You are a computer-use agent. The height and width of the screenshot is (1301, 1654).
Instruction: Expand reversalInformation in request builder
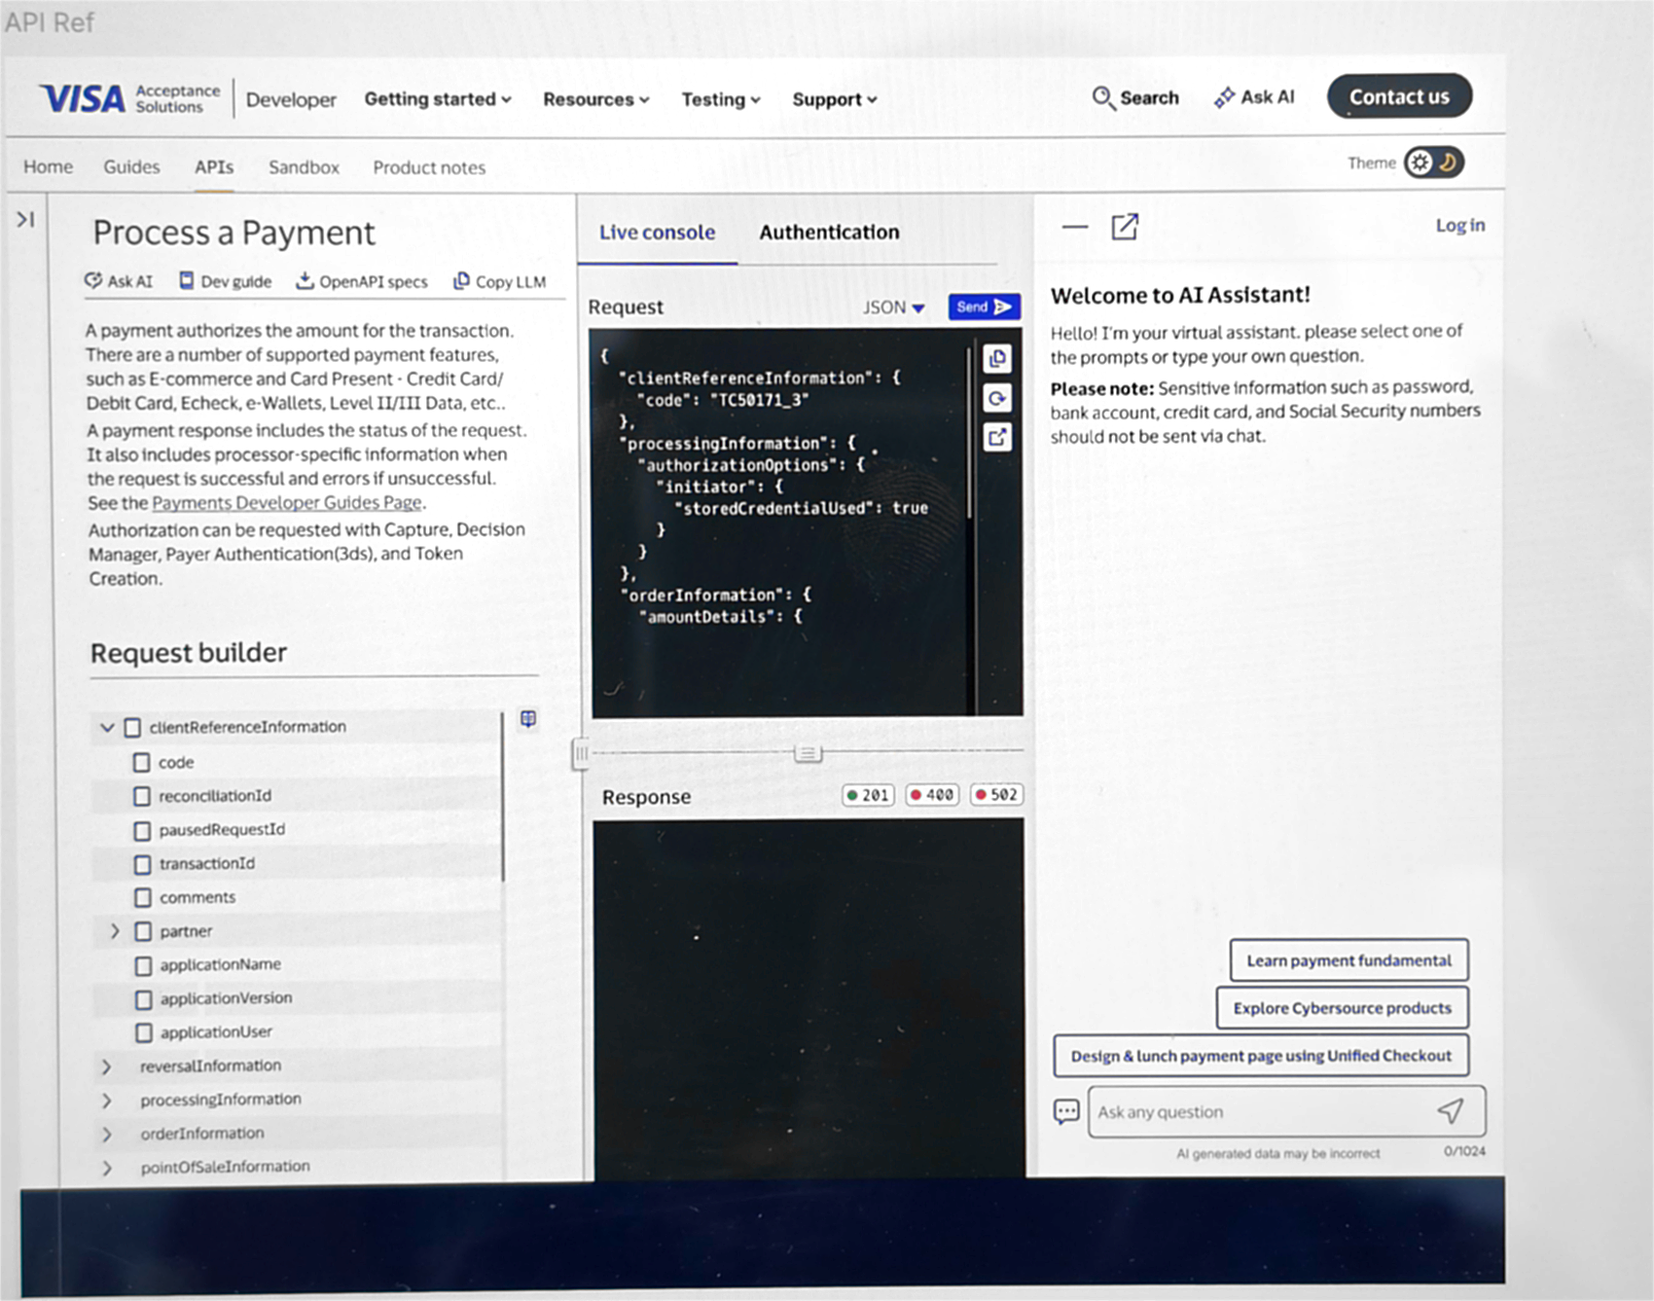coord(106,1066)
